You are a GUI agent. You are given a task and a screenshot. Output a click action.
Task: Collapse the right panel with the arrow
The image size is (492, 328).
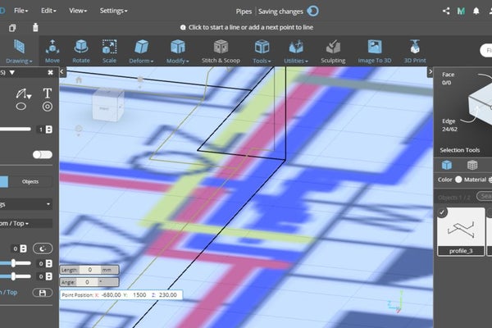pyautogui.click(x=431, y=72)
